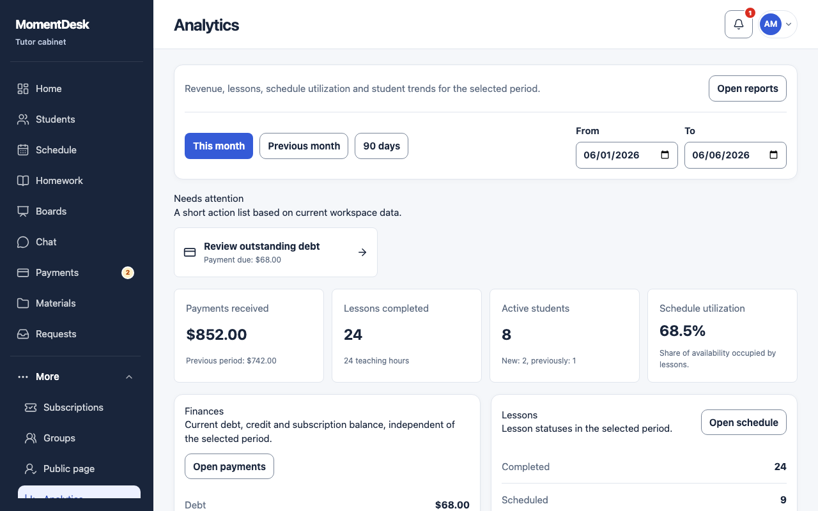Click the Subscriptions ticket icon
This screenshot has height=511, width=818.
coord(31,408)
